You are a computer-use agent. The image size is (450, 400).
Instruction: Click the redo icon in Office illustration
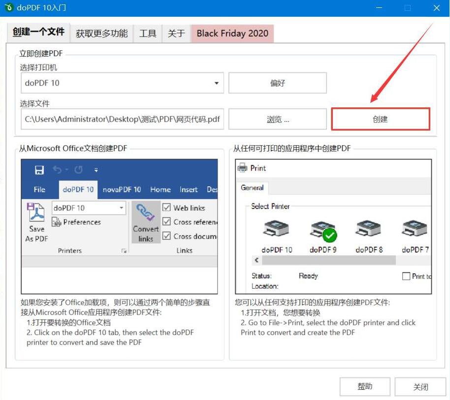click(x=78, y=170)
